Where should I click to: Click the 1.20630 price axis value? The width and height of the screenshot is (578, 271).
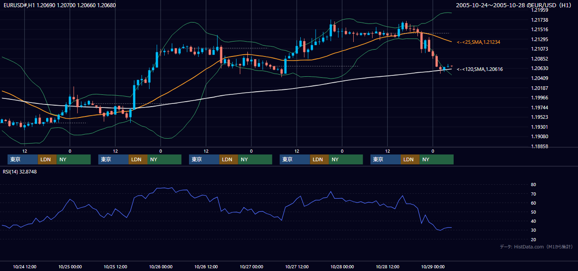coord(540,68)
